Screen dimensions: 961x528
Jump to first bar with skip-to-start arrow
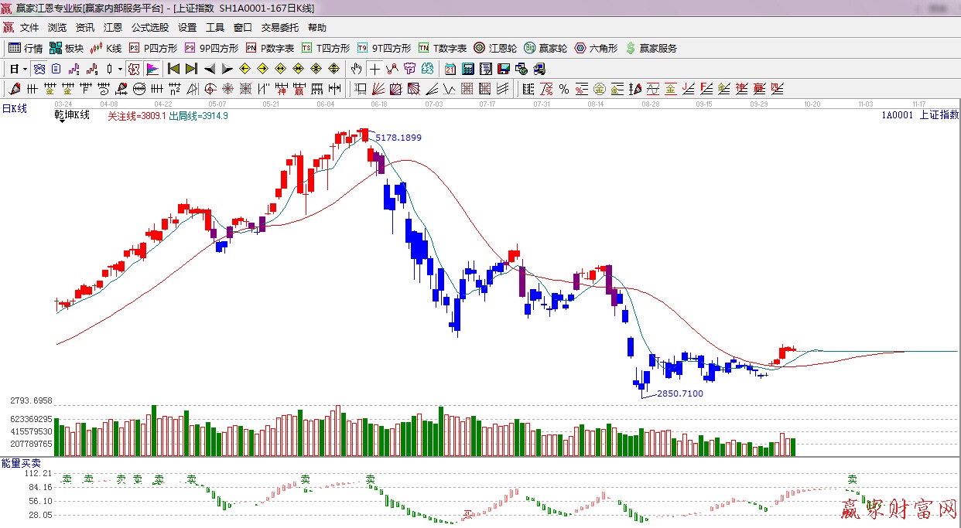coord(173,69)
